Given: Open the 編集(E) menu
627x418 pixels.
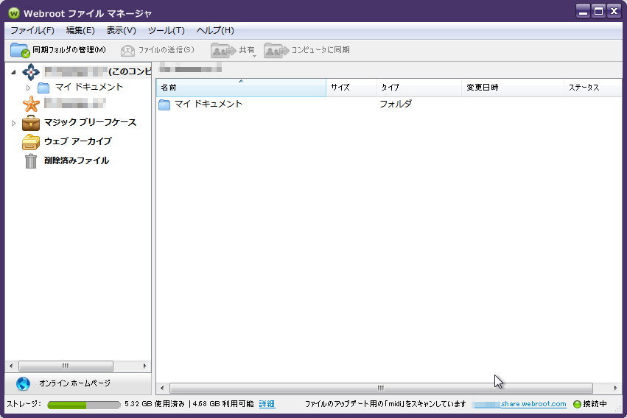Looking at the screenshot, I should click(80, 30).
